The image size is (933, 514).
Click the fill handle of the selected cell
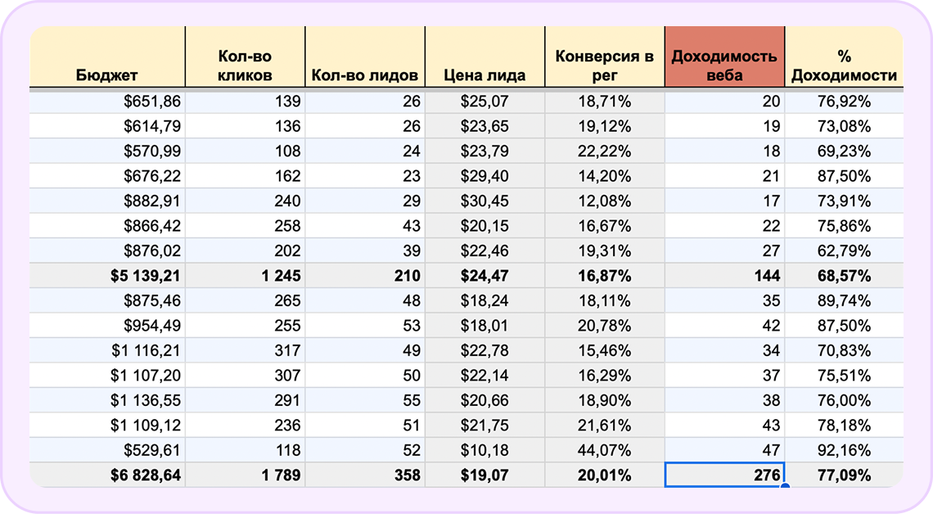[x=784, y=486]
